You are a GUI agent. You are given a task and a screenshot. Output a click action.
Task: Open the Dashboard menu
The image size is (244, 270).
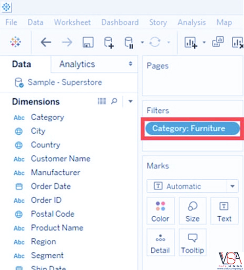click(x=120, y=22)
